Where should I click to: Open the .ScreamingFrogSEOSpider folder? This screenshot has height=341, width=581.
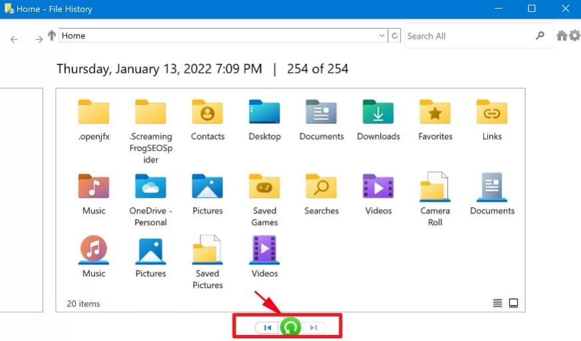[150, 132]
